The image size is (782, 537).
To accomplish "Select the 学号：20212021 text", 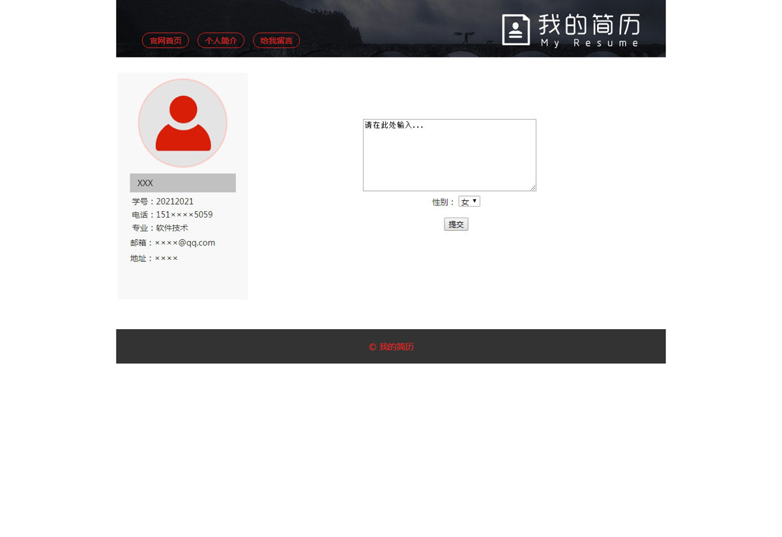I will (x=163, y=201).
